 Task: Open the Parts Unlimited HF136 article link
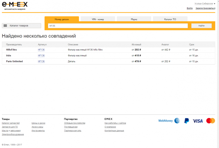tap(41, 61)
